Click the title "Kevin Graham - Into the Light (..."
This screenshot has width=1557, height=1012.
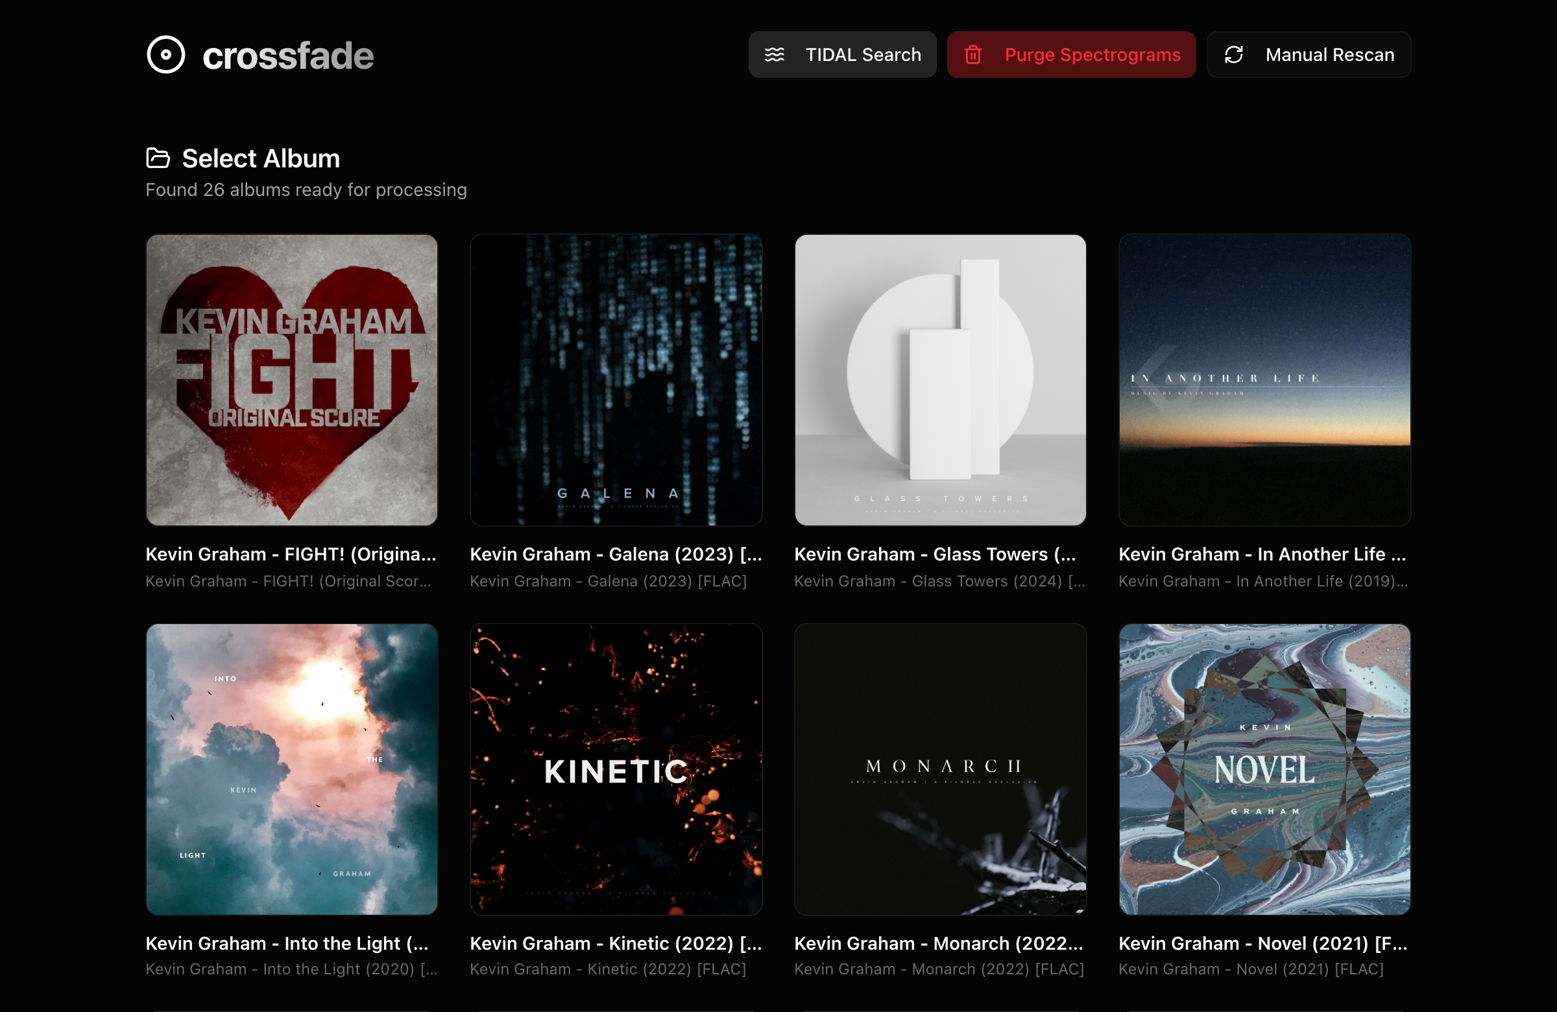[x=287, y=943]
